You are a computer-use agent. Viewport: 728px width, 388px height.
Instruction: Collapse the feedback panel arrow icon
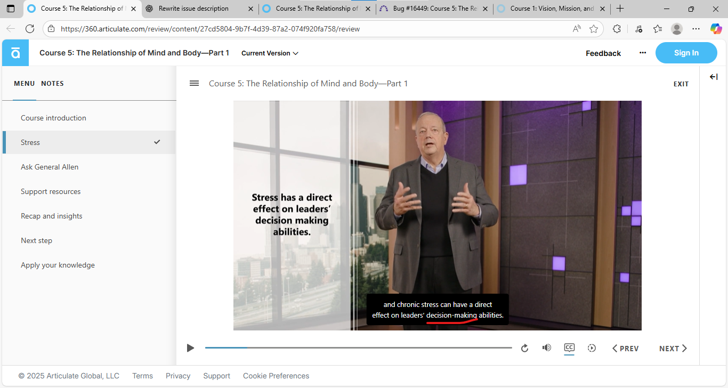point(714,77)
